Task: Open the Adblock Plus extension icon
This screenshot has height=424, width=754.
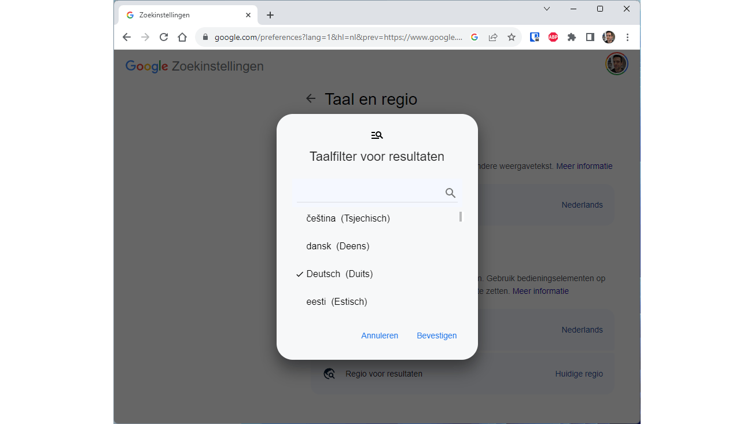Action: [x=553, y=37]
